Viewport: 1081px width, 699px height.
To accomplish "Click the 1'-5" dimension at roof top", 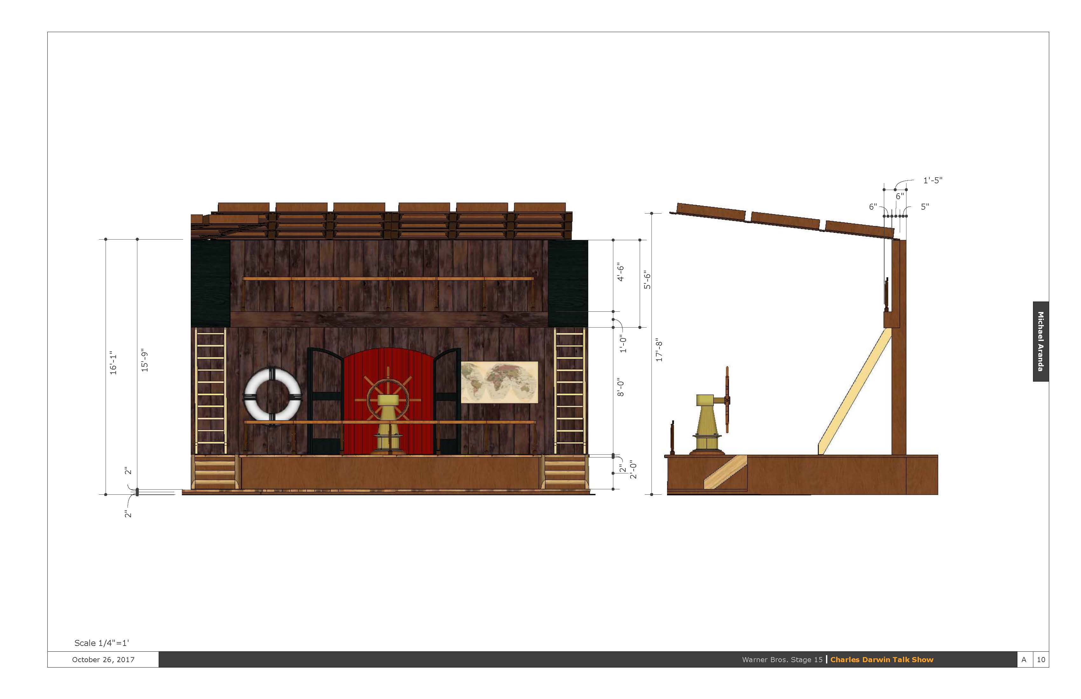I will click(x=933, y=180).
